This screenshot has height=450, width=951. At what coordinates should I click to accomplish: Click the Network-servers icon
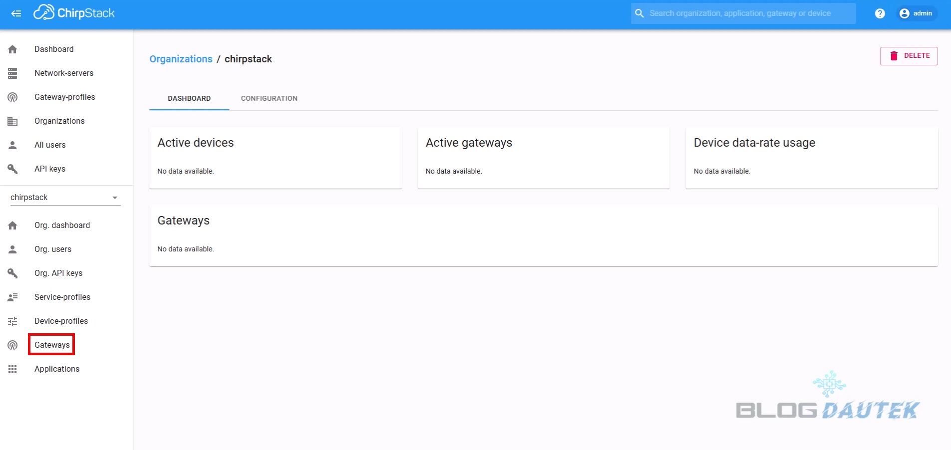coord(12,73)
